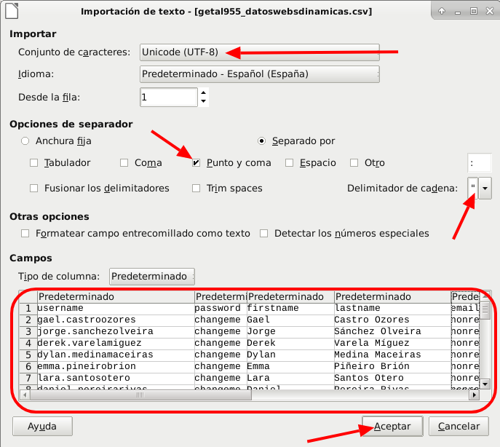Click the Otro custom separator field
Image resolution: width=500 pixels, height=447 pixels.
(x=480, y=163)
